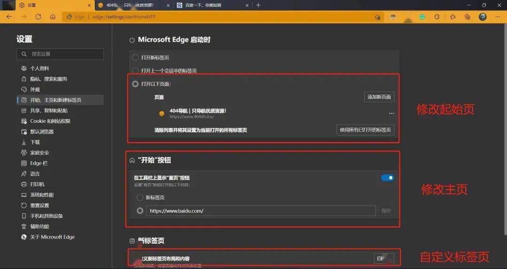Open the Favorites list icon
The width and height of the screenshot is (507, 269).
[453, 17]
